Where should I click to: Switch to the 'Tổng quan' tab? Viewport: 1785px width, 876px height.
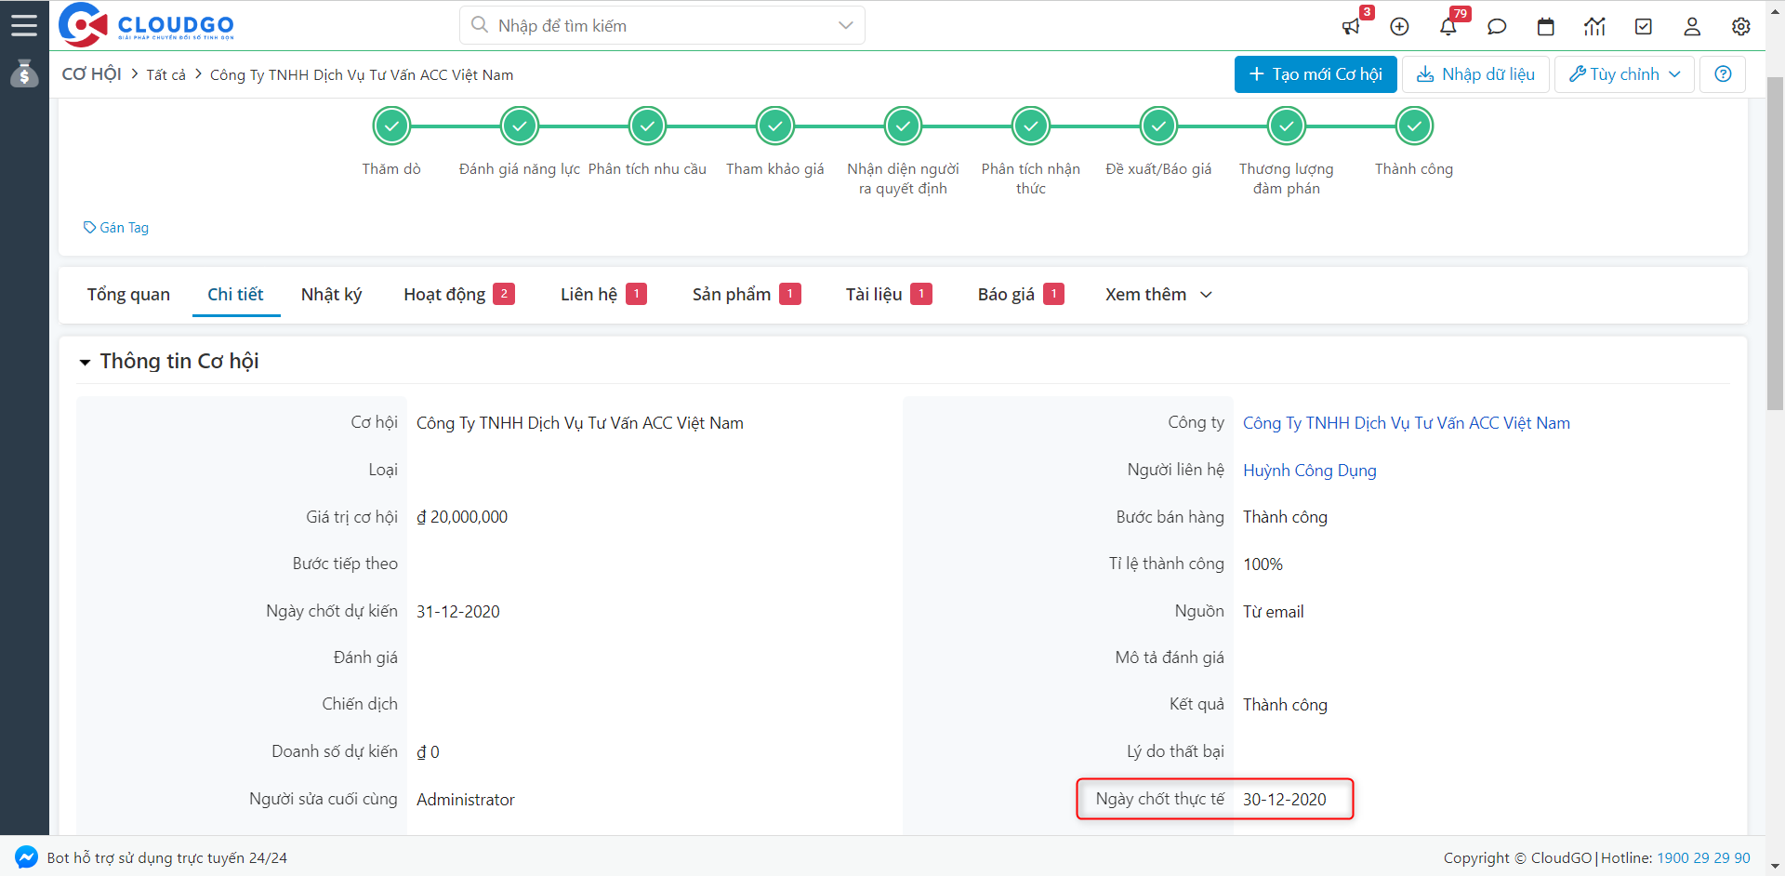128,295
